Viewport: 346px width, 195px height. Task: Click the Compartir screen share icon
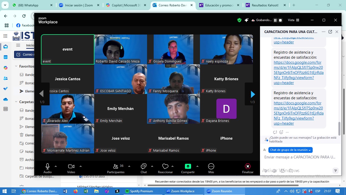188,166
